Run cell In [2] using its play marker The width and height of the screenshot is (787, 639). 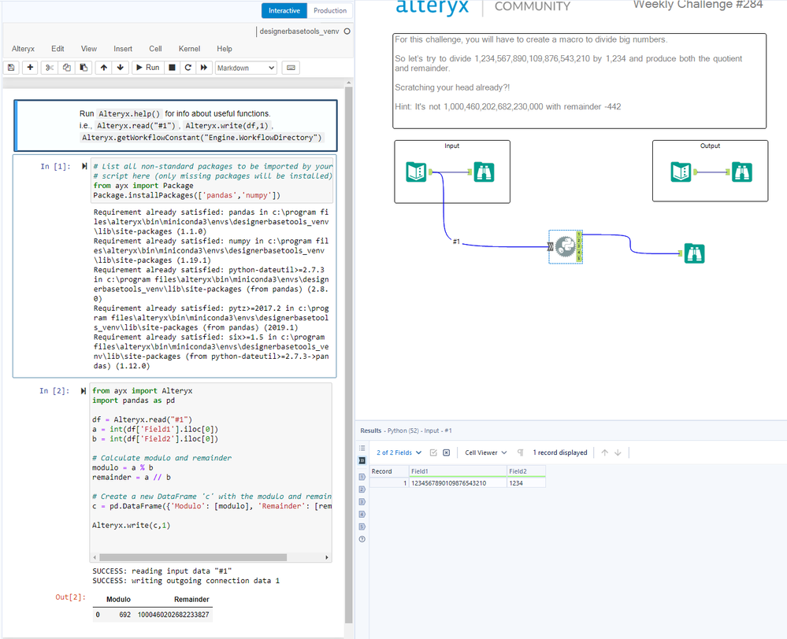coord(84,391)
